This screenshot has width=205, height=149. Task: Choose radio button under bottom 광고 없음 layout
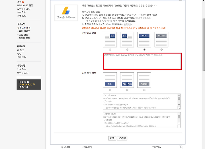(x=144, y=90)
